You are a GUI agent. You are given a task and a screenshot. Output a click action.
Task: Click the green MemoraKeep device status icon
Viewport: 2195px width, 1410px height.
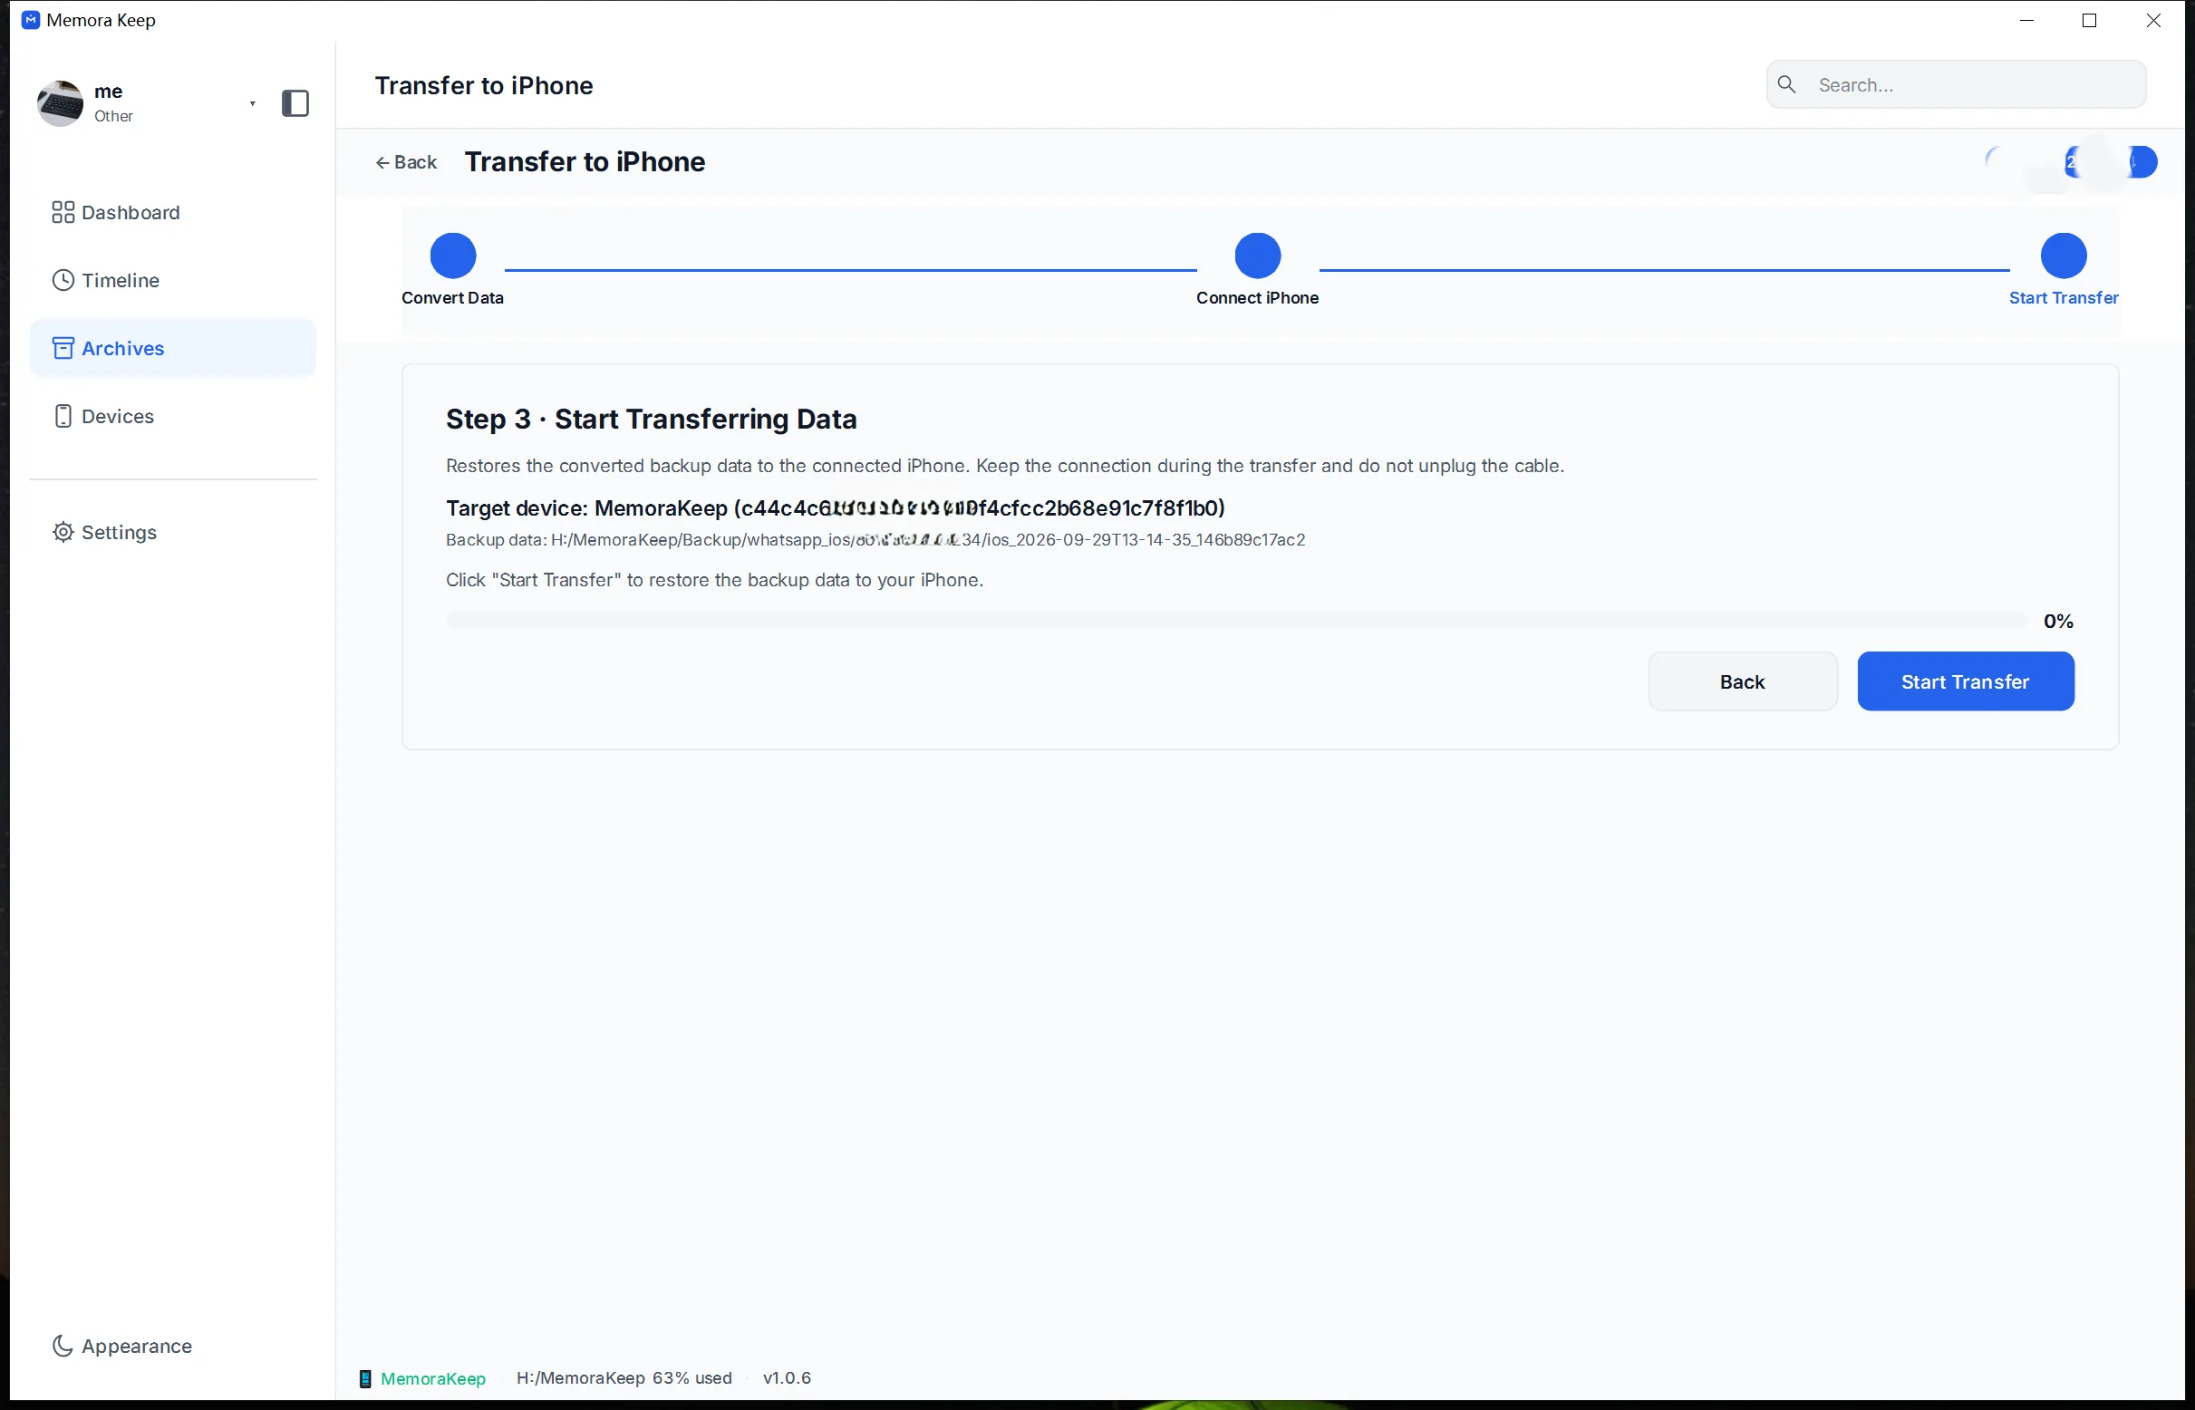[365, 1379]
